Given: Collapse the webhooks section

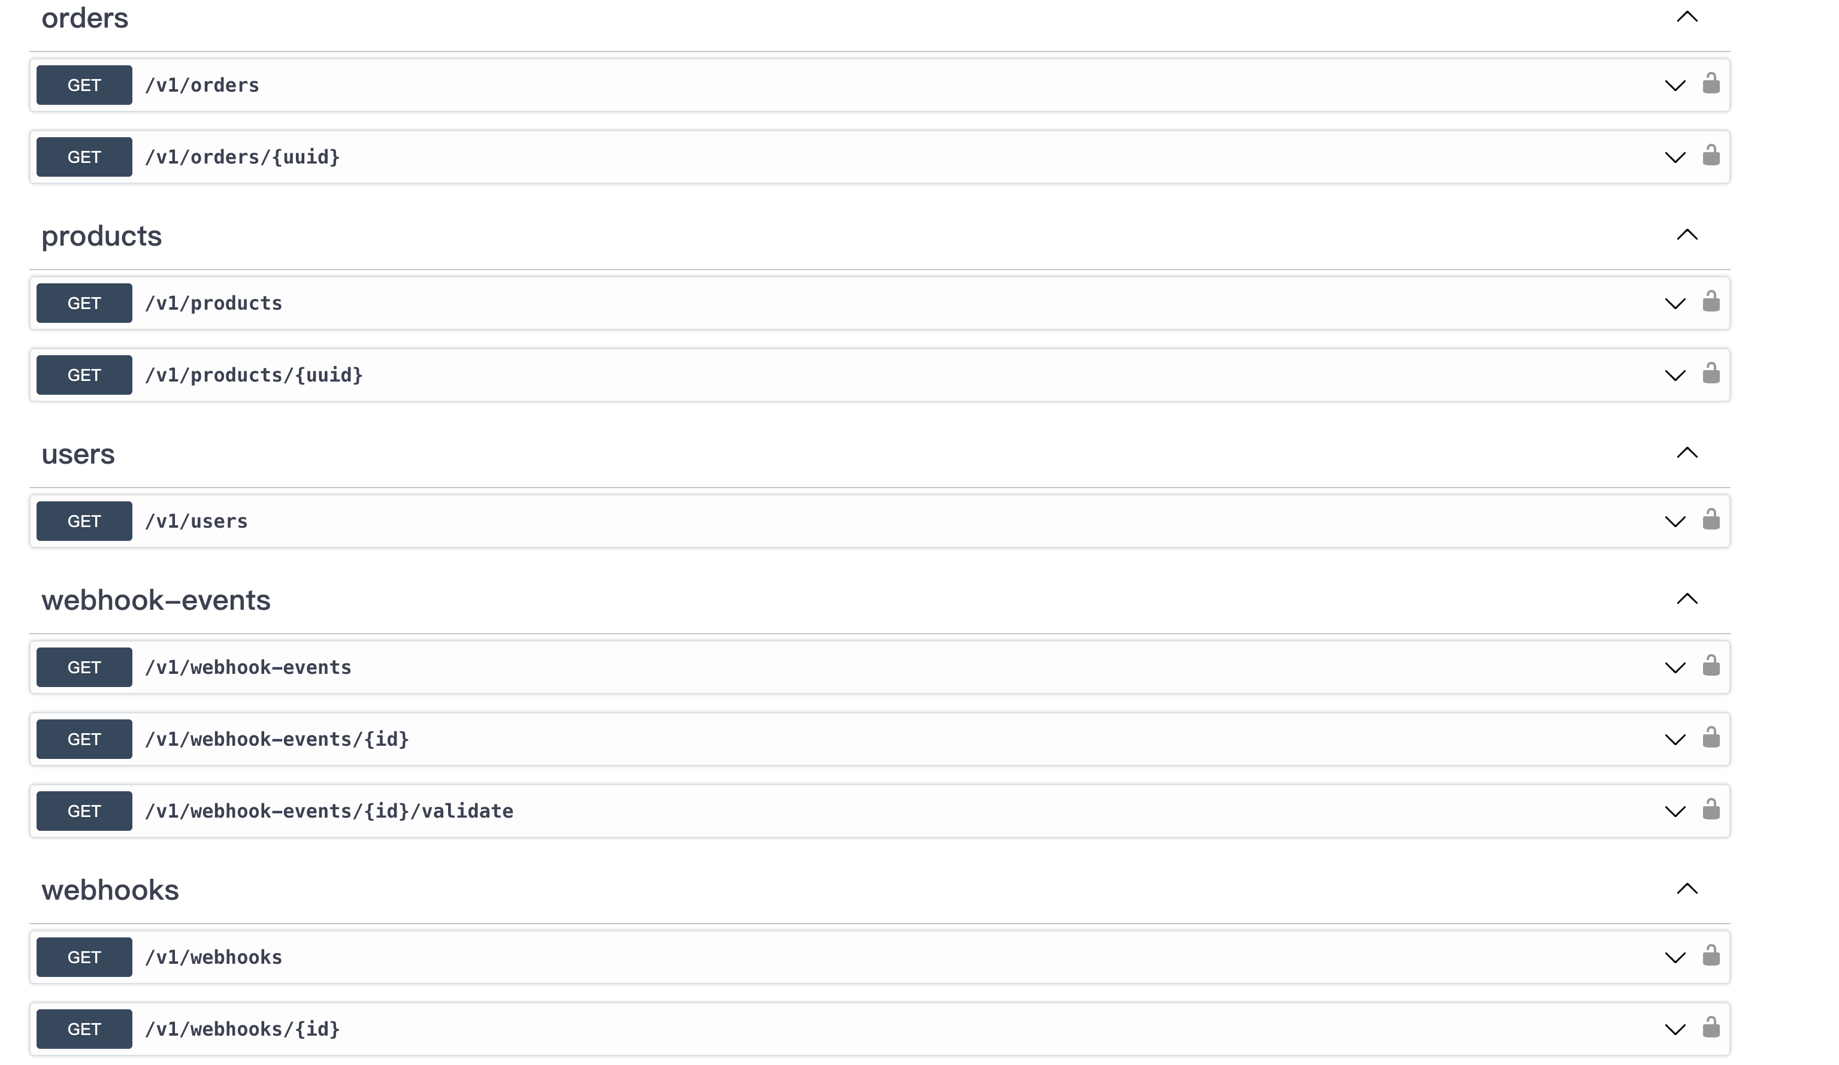Looking at the screenshot, I should tap(1686, 889).
